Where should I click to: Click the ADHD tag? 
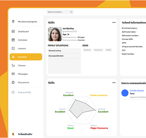pos(108,50)
